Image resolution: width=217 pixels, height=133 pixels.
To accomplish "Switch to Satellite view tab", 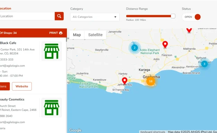I will point(95,35).
